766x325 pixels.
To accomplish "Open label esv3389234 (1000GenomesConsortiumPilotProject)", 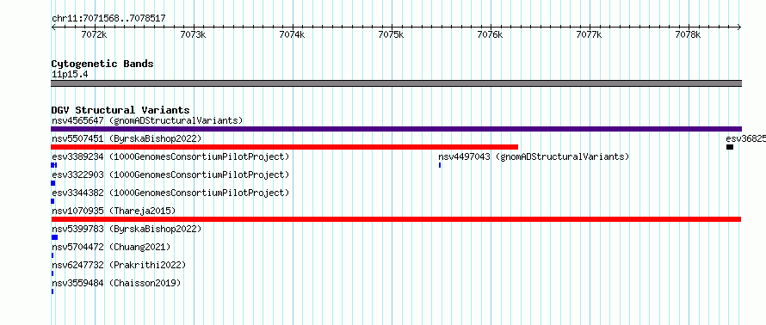I will coord(170,156).
